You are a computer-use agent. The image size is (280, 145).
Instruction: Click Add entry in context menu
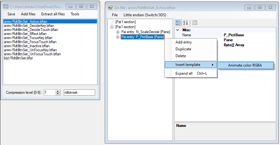point(184,42)
